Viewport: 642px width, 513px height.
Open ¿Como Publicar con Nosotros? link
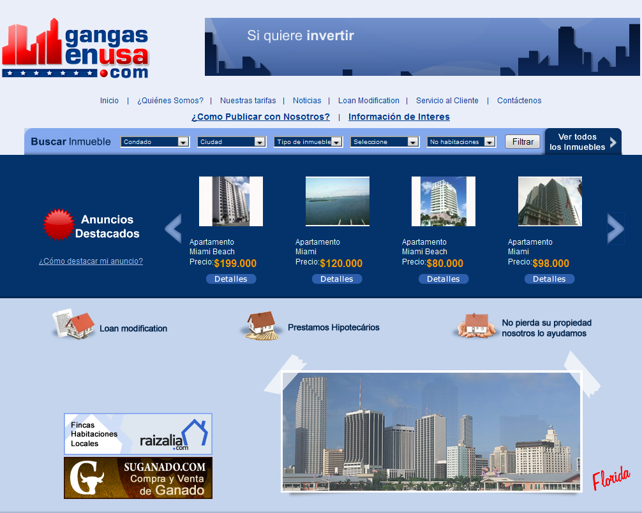point(261,117)
